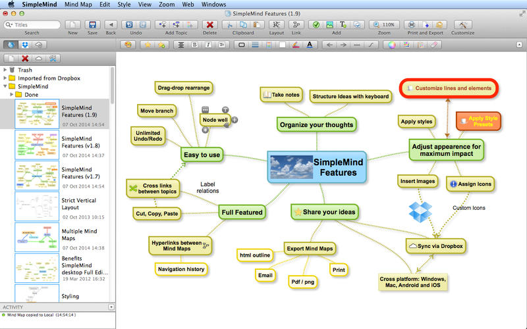Image resolution: width=527 pixels, height=329 pixels.
Task: Collapse the SimpleMind folder
Action: tap(6, 86)
